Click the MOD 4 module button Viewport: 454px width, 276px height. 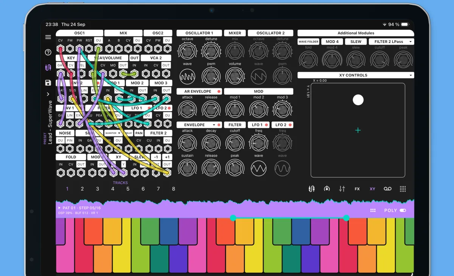click(x=332, y=42)
